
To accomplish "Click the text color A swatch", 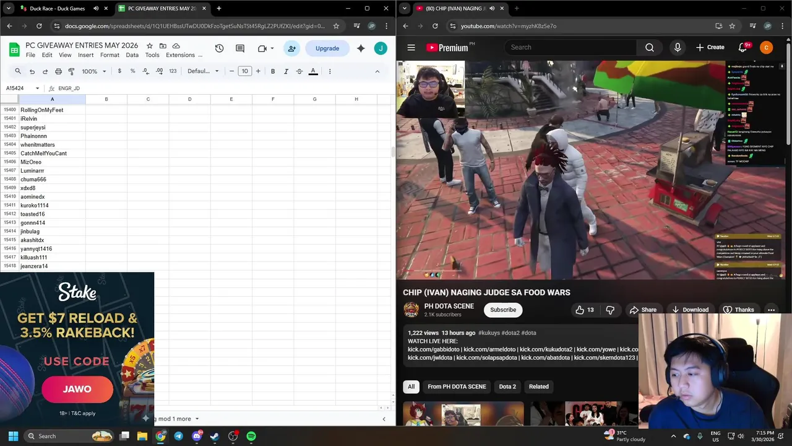I will pos(313,71).
